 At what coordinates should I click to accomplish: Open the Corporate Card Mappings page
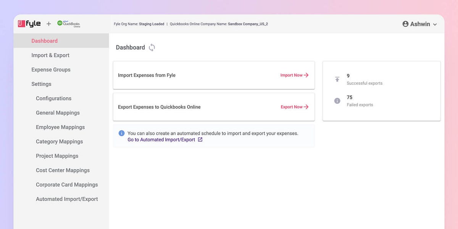[67, 184]
